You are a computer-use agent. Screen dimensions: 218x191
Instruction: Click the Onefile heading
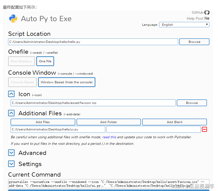tap(18, 52)
